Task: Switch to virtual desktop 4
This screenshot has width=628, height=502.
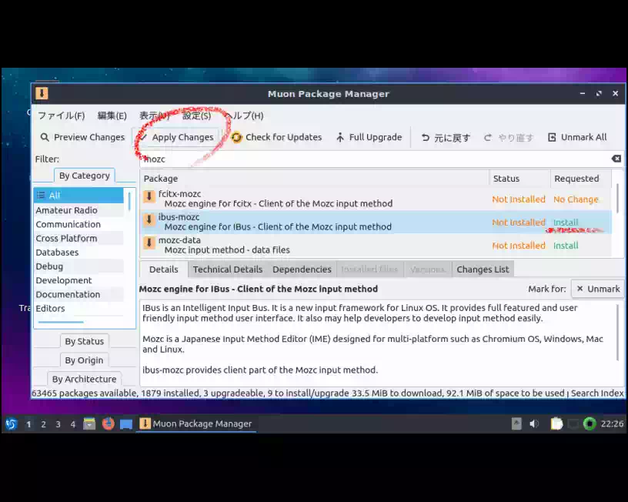Action: point(73,424)
